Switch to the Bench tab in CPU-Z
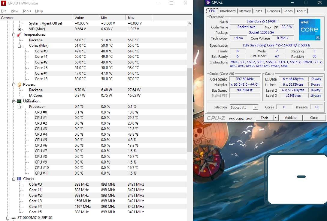 click(288, 11)
